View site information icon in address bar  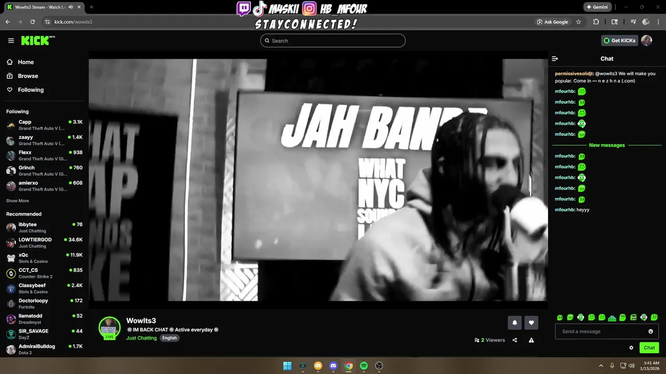pyautogui.click(x=47, y=22)
